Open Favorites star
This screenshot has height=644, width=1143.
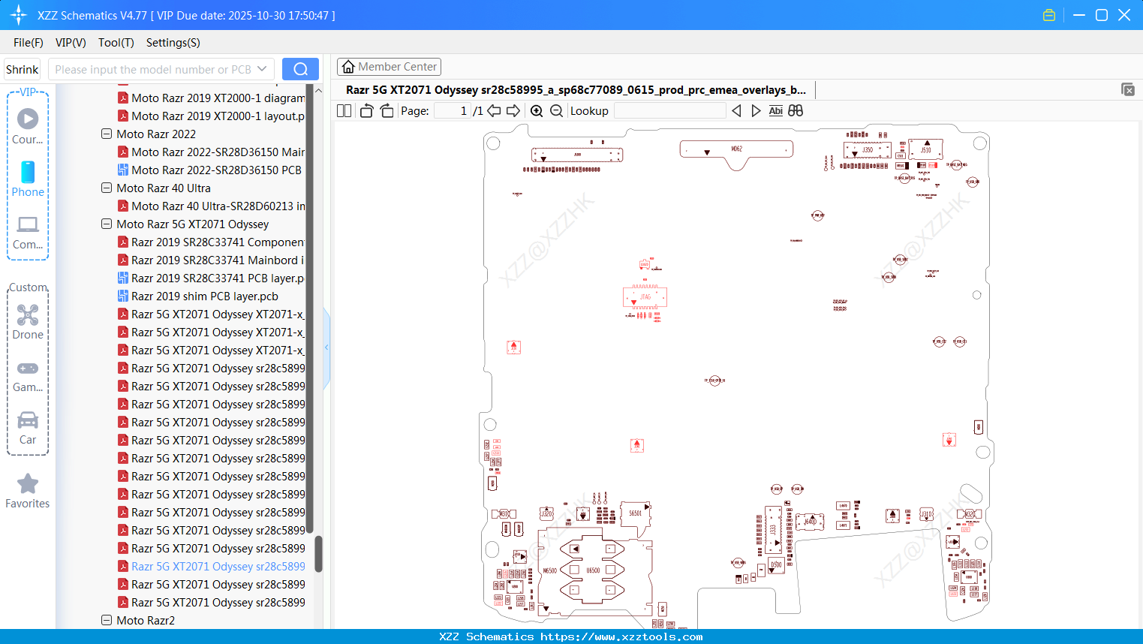click(28, 491)
